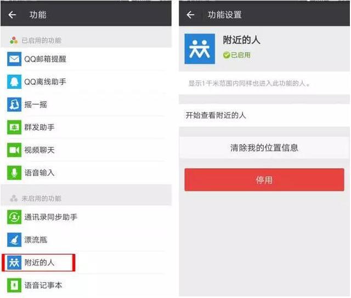Tap the 视频聊天 camera icon
The height and width of the screenshot is (298, 351).
pos(14,150)
